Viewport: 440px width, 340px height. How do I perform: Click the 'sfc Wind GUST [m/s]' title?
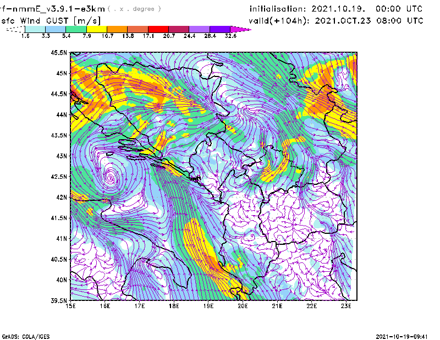(x=51, y=20)
